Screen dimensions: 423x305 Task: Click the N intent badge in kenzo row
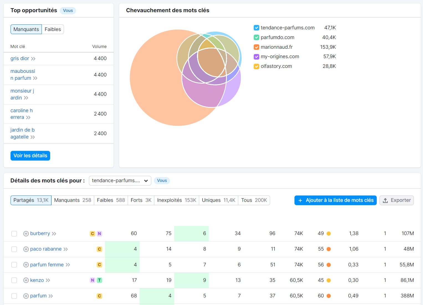(93, 280)
